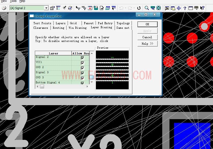Switch to the Fanout tab
Screen dimensions: 213x149
point(89,23)
